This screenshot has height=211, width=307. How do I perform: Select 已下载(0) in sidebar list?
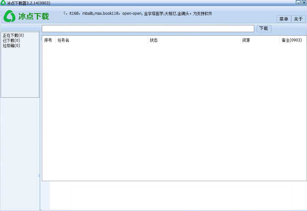[x=11, y=40]
